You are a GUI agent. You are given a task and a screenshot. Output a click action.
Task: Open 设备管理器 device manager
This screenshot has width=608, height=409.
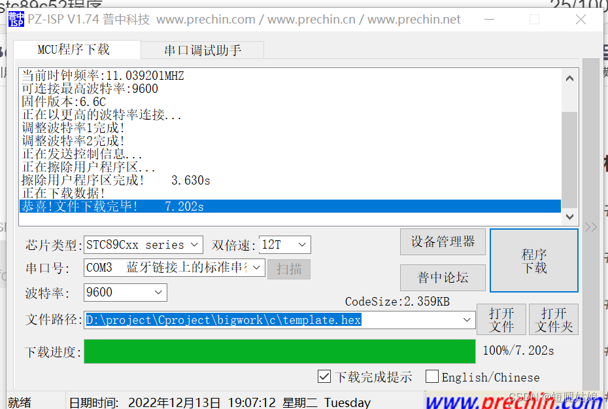point(443,241)
